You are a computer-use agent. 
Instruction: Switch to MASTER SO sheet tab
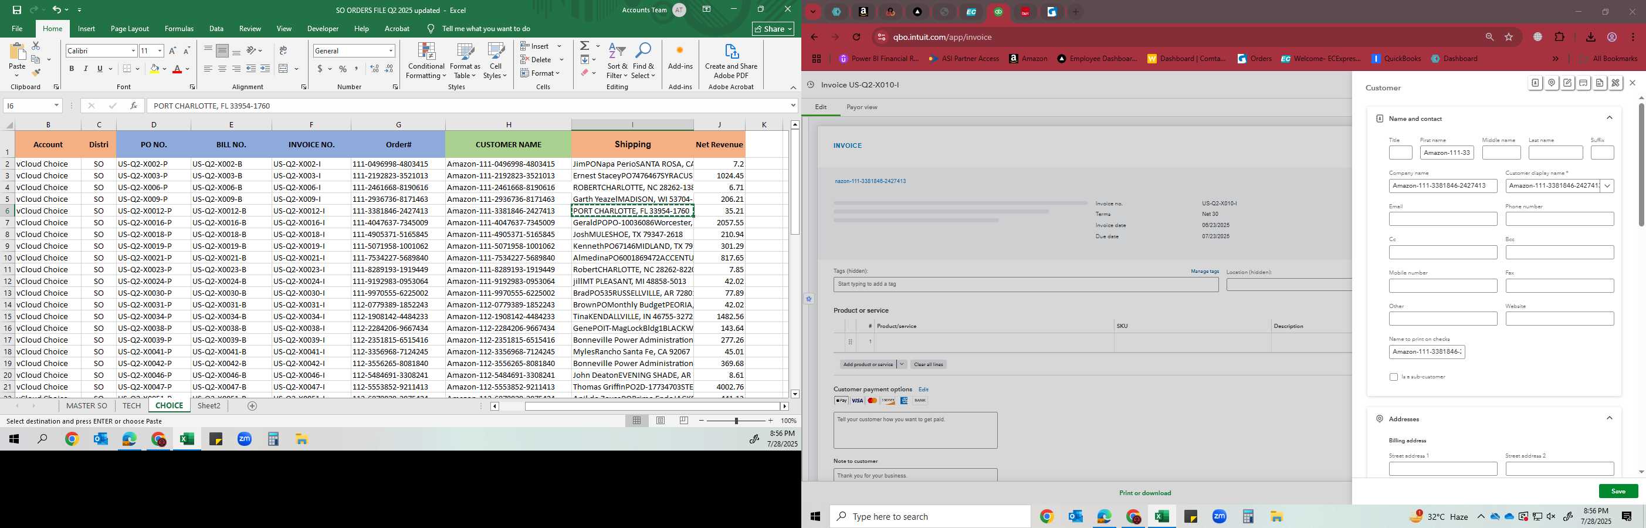[86, 406]
